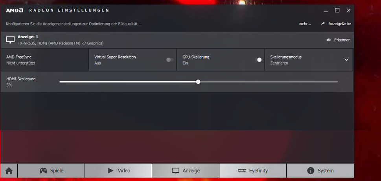The image size is (381, 181).
Task: Click the arrow icon beside Anzeigefarbe
Action: [x=323, y=24]
